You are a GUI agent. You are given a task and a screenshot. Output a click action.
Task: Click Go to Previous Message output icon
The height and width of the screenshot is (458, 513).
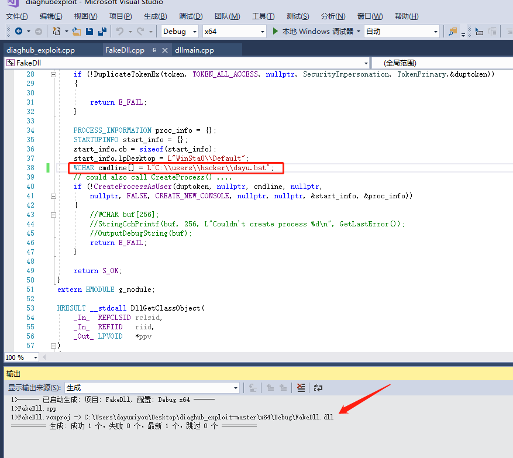click(270, 388)
